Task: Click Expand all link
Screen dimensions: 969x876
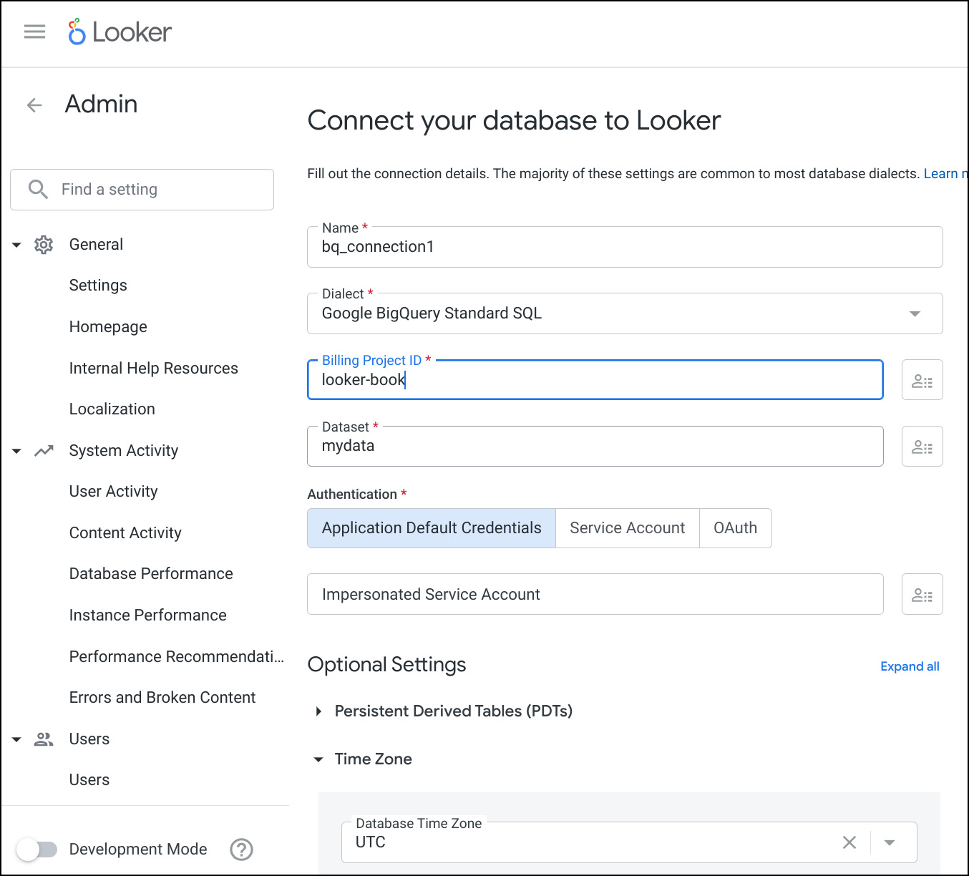Action: tap(910, 666)
